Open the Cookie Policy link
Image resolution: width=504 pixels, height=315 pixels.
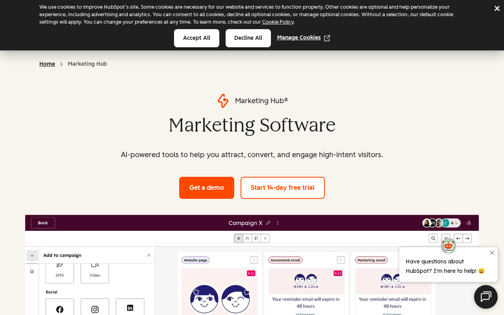tap(278, 22)
